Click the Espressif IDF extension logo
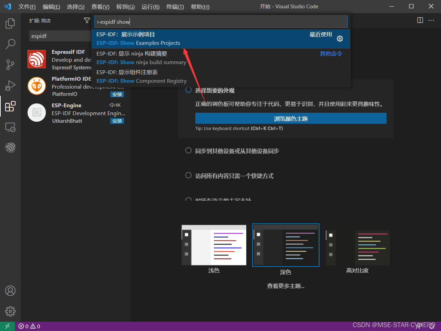 pos(37,59)
